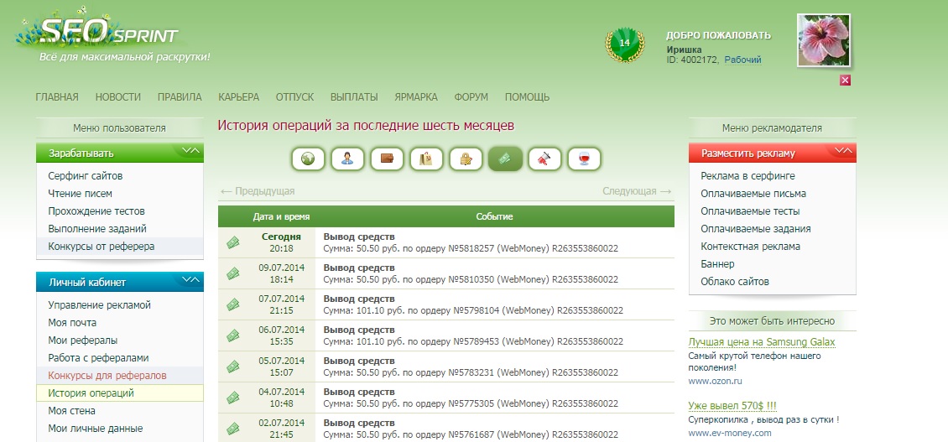This screenshot has height=442, width=948.
Task: Open Чтение писем
Action: click(x=80, y=194)
